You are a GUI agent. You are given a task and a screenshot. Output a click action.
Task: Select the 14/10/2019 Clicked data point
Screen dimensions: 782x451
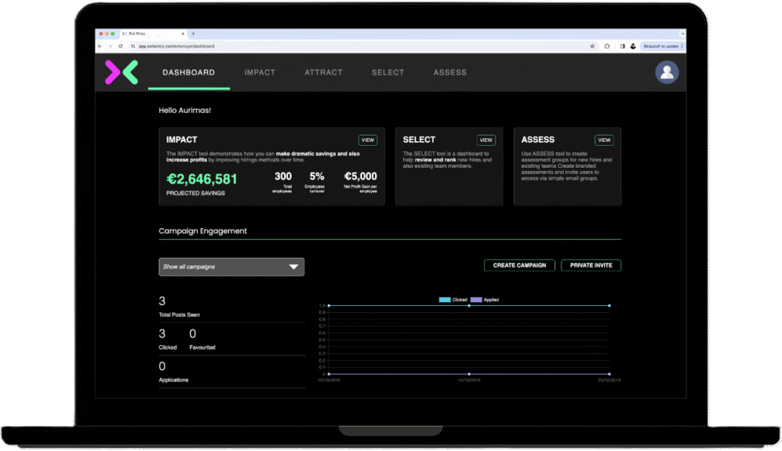point(469,305)
